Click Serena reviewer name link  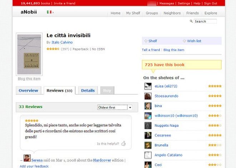pyautogui.click(x=37, y=160)
